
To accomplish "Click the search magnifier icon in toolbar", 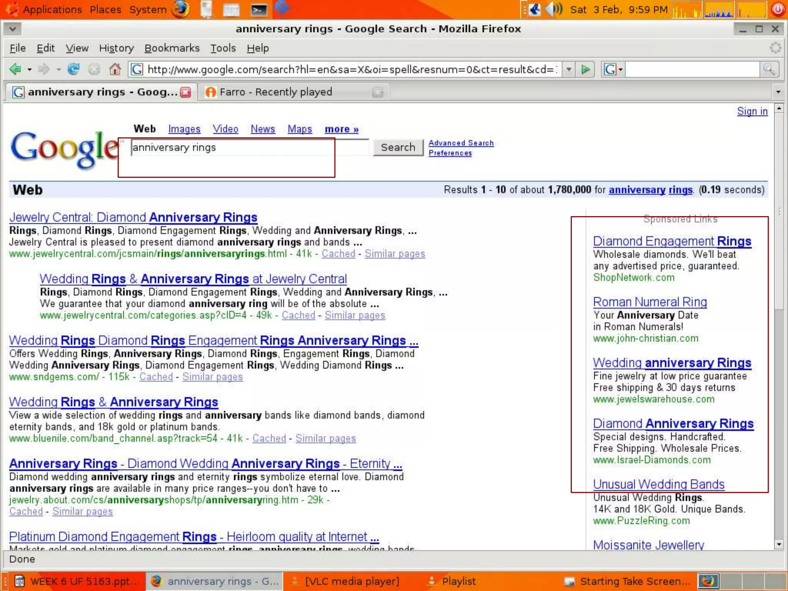I will tap(769, 70).
